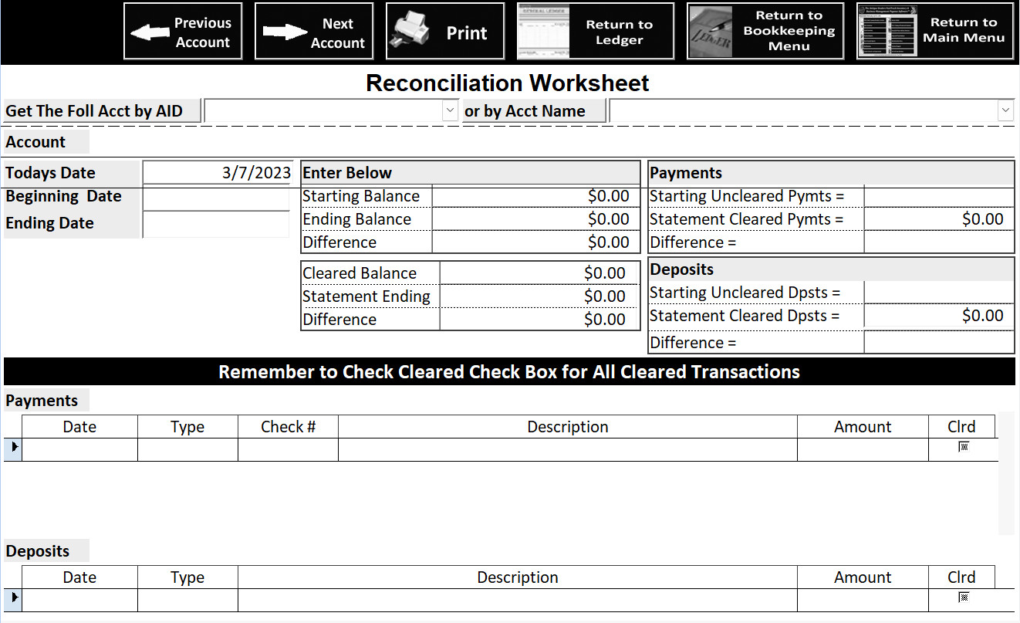Image resolution: width=1020 pixels, height=623 pixels.
Task: Click the Cleared Balance value field
Action: point(539,273)
